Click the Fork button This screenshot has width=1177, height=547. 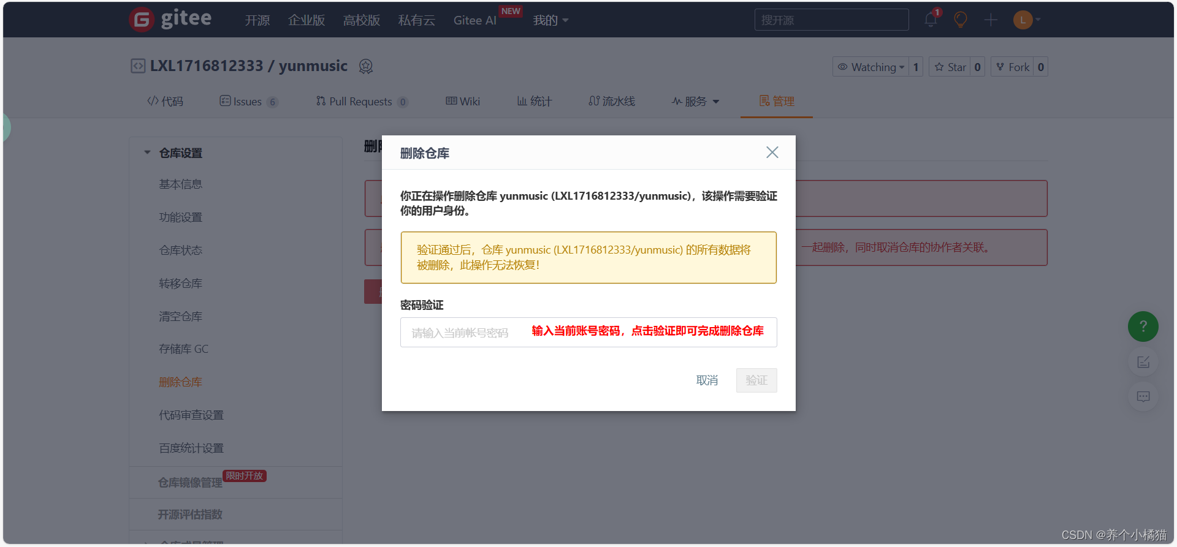1012,67
